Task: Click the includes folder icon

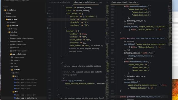Action: pyautogui.click(x=12, y=70)
